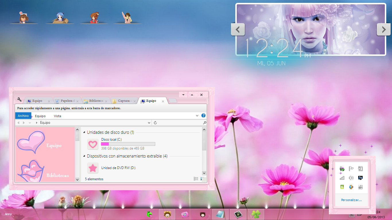Launch the green clover app from the taskbar
This screenshot has width=392, height=220.
256,214
